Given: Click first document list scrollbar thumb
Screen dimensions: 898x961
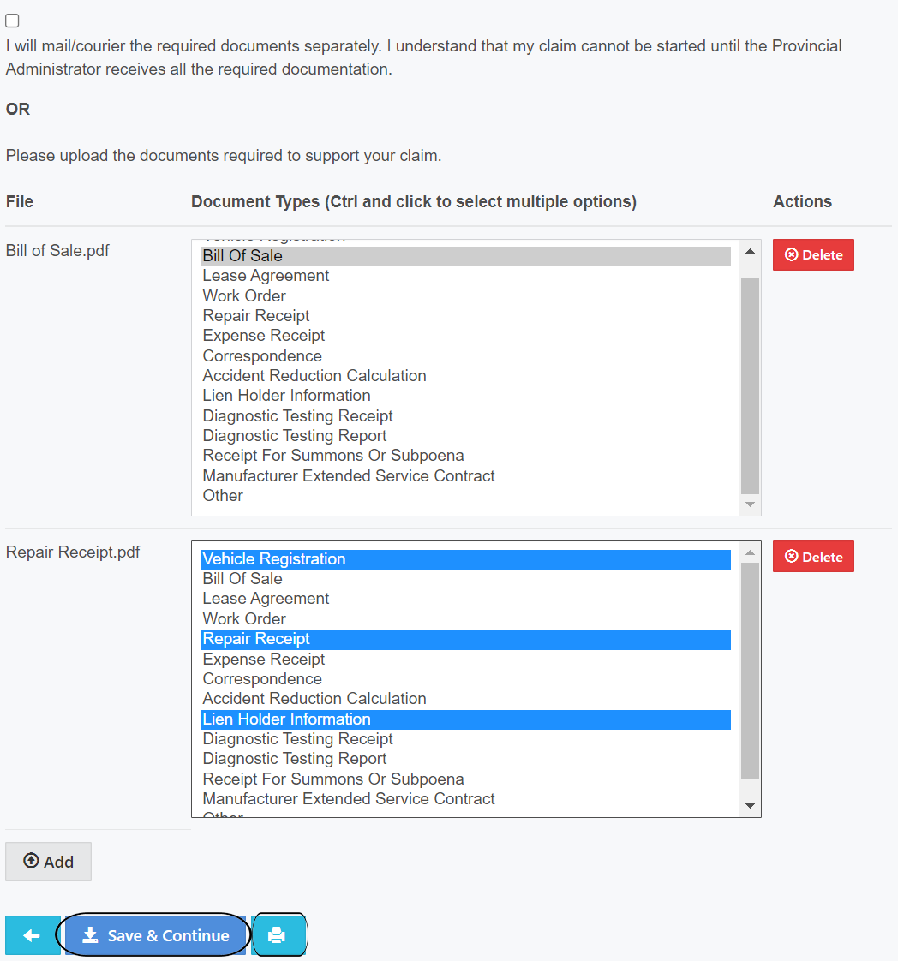Looking at the screenshot, I should pyautogui.click(x=750, y=385).
